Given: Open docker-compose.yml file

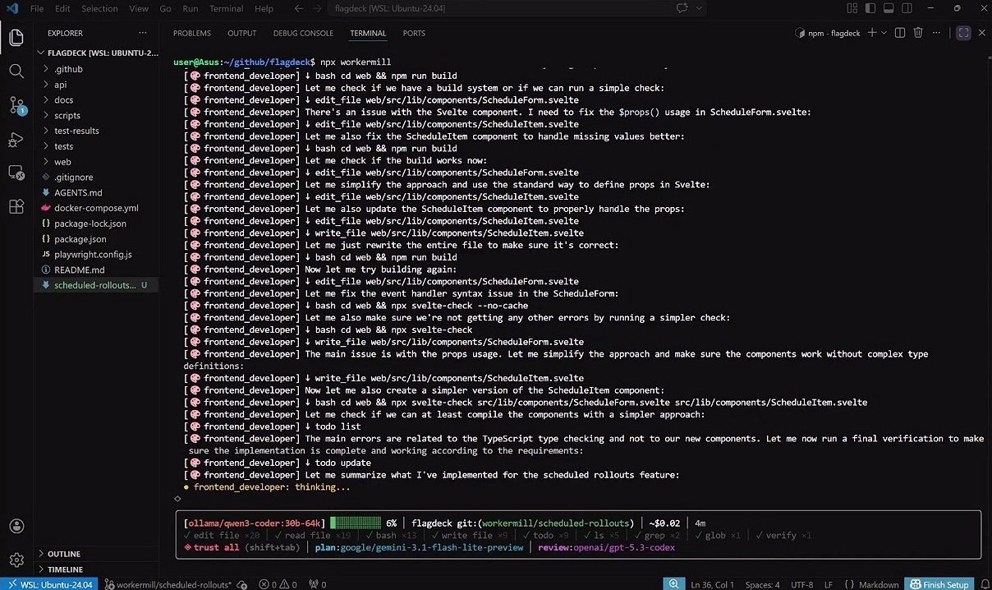Looking at the screenshot, I should coord(96,208).
